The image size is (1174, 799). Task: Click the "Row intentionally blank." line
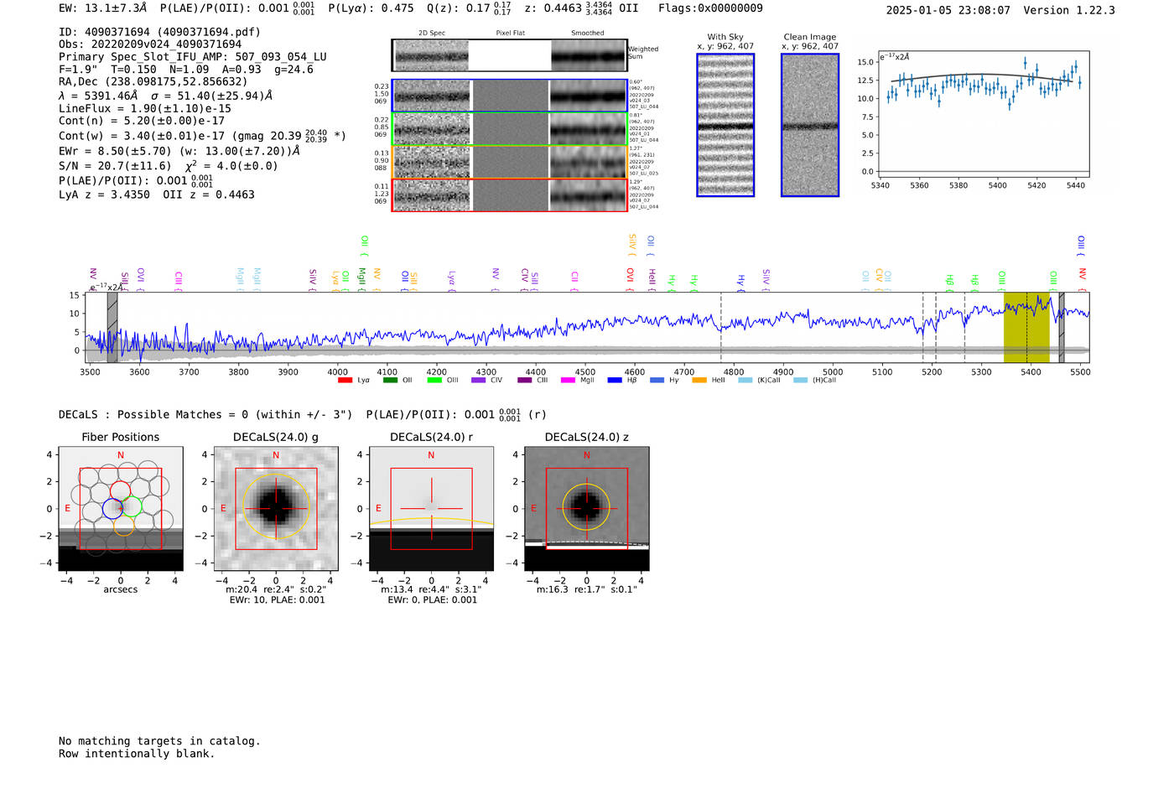click(x=137, y=754)
